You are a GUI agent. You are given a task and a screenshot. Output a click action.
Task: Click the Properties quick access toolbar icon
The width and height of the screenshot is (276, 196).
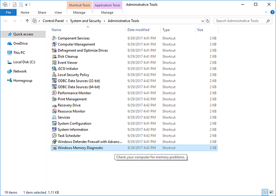point(14,5)
